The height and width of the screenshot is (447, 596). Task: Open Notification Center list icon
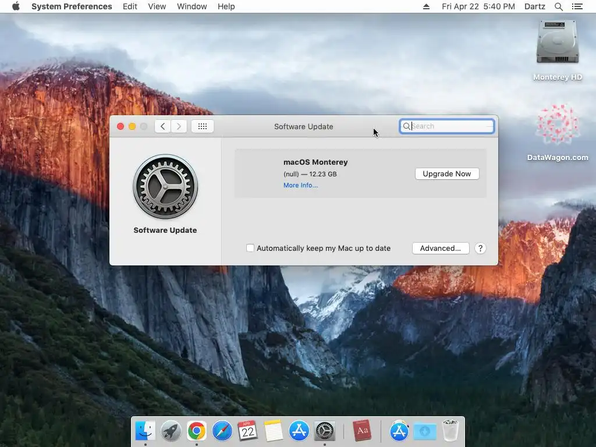pyautogui.click(x=577, y=6)
